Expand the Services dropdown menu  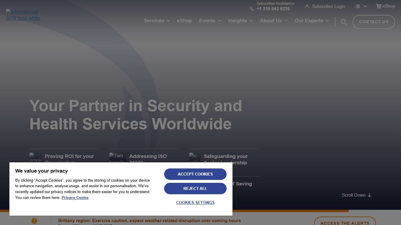pyautogui.click(x=157, y=21)
